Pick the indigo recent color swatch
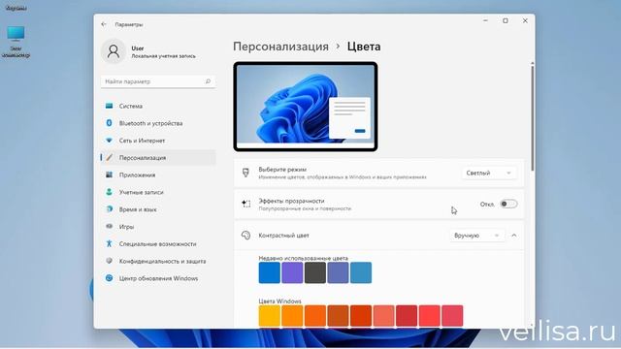This screenshot has height=349, width=621. (x=338, y=272)
